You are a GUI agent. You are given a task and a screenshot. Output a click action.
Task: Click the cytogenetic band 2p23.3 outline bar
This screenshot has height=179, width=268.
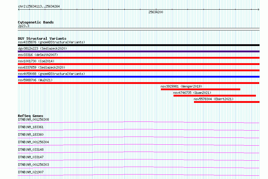[139, 29]
